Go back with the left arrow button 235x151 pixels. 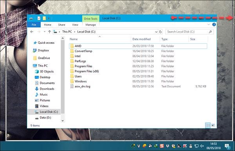32,32
